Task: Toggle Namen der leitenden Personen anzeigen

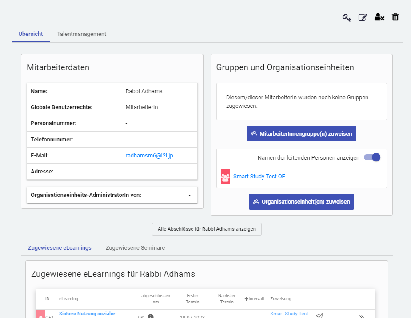Action: (372, 157)
